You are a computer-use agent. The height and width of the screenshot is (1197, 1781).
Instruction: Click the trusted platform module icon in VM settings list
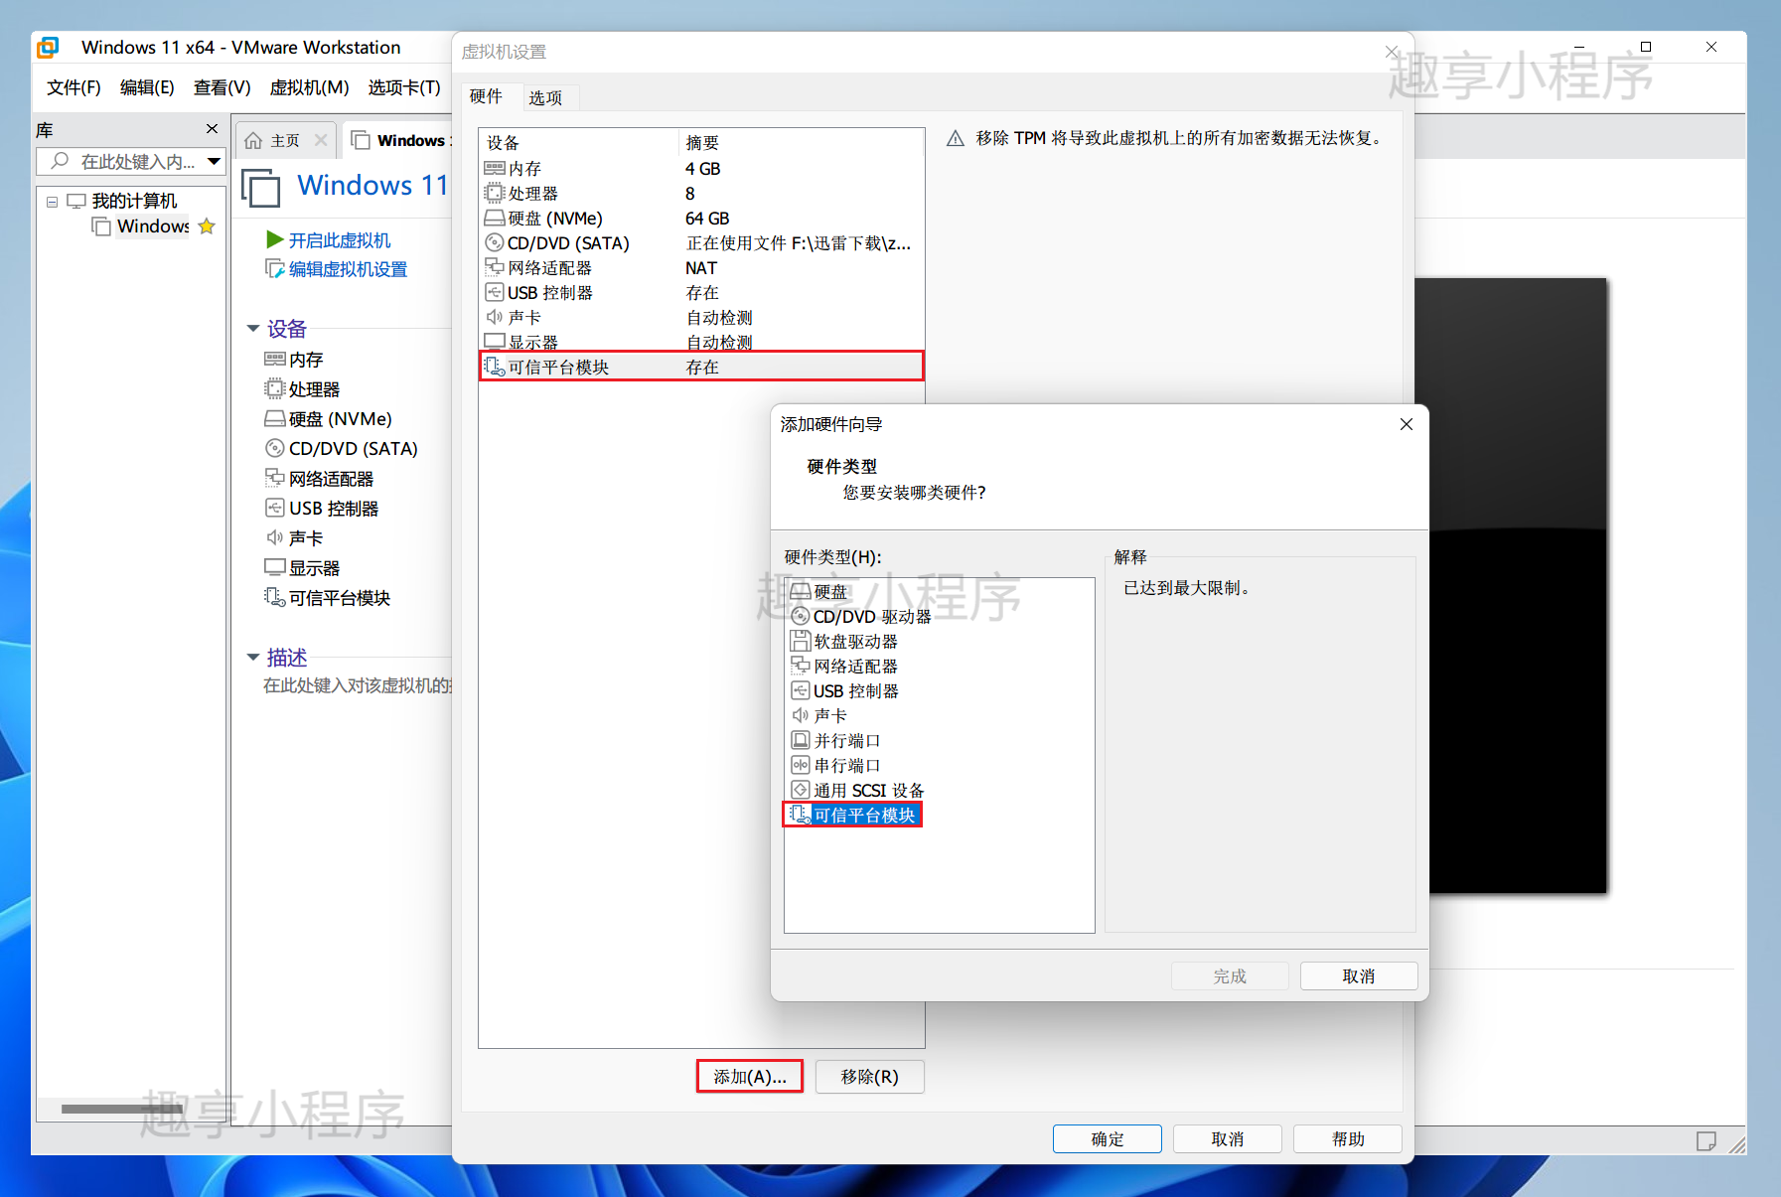(x=495, y=368)
